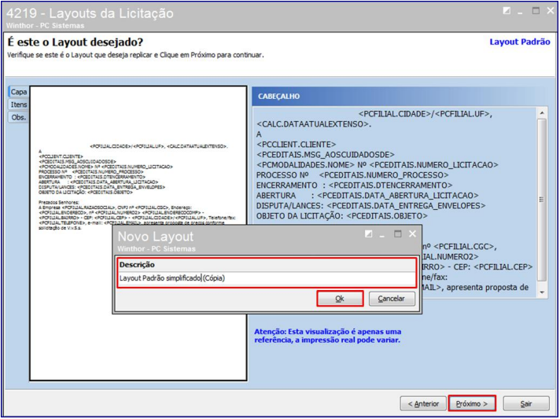The height and width of the screenshot is (419, 560).
Task: Go forward with the Próximo button
Action: pos(472,403)
